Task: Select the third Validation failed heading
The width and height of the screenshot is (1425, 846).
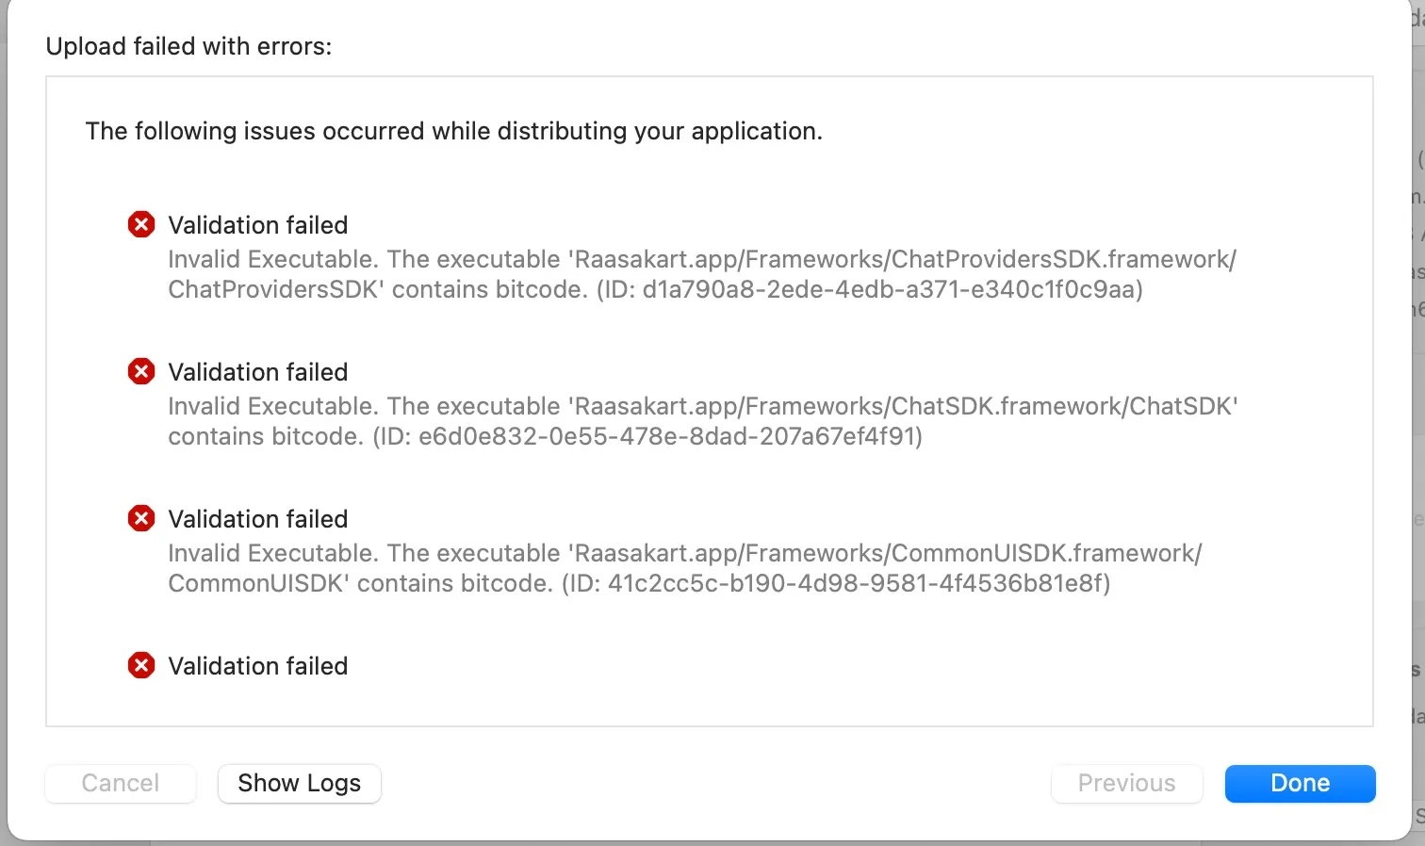Action: click(x=258, y=519)
